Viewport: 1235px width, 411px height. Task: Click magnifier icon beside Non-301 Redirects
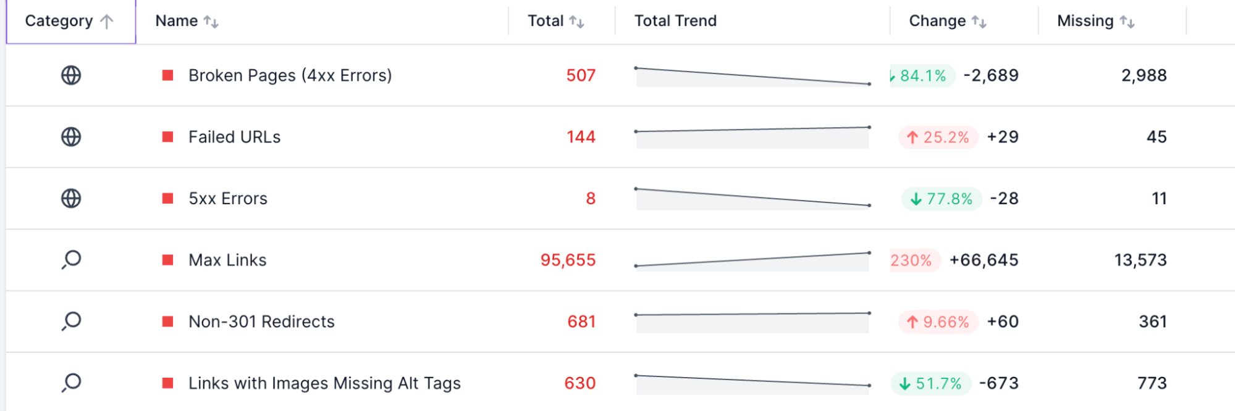click(71, 322)
